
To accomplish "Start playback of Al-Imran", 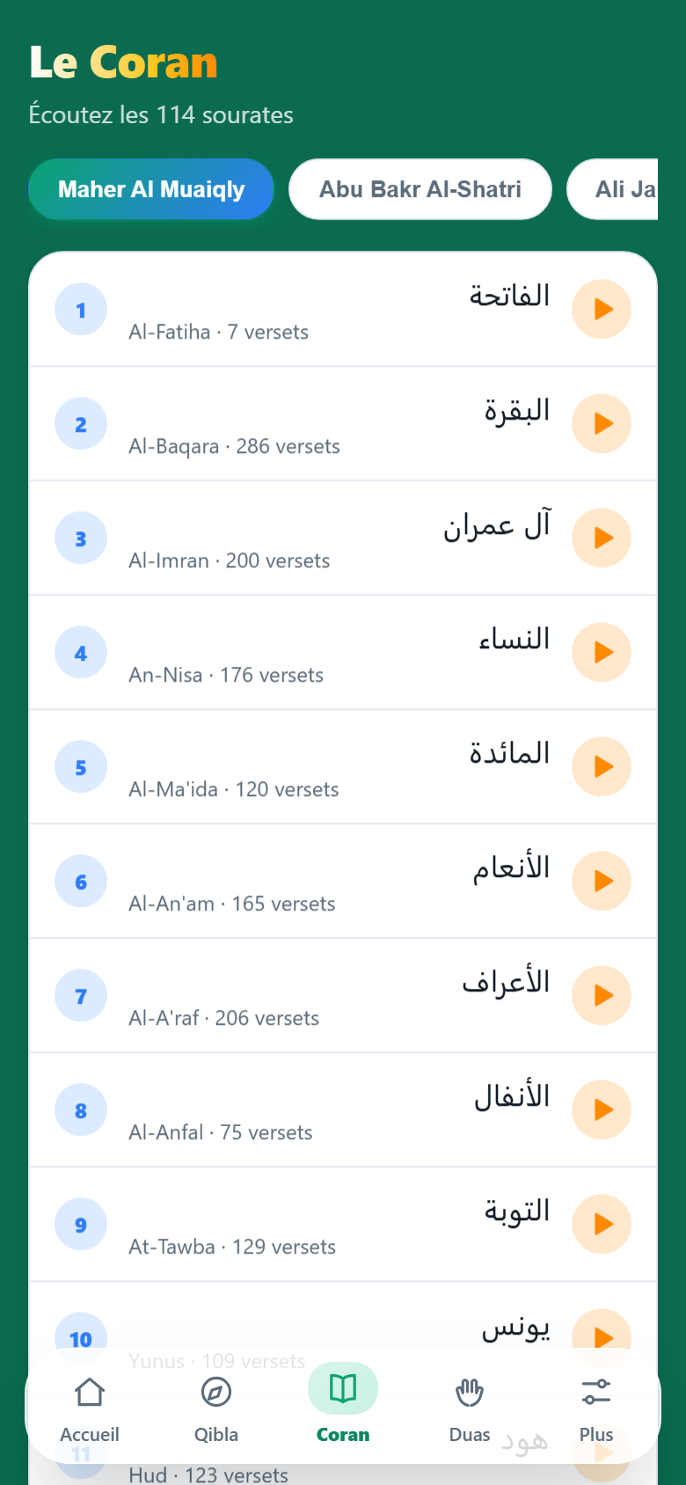I will tap(602, 538).
